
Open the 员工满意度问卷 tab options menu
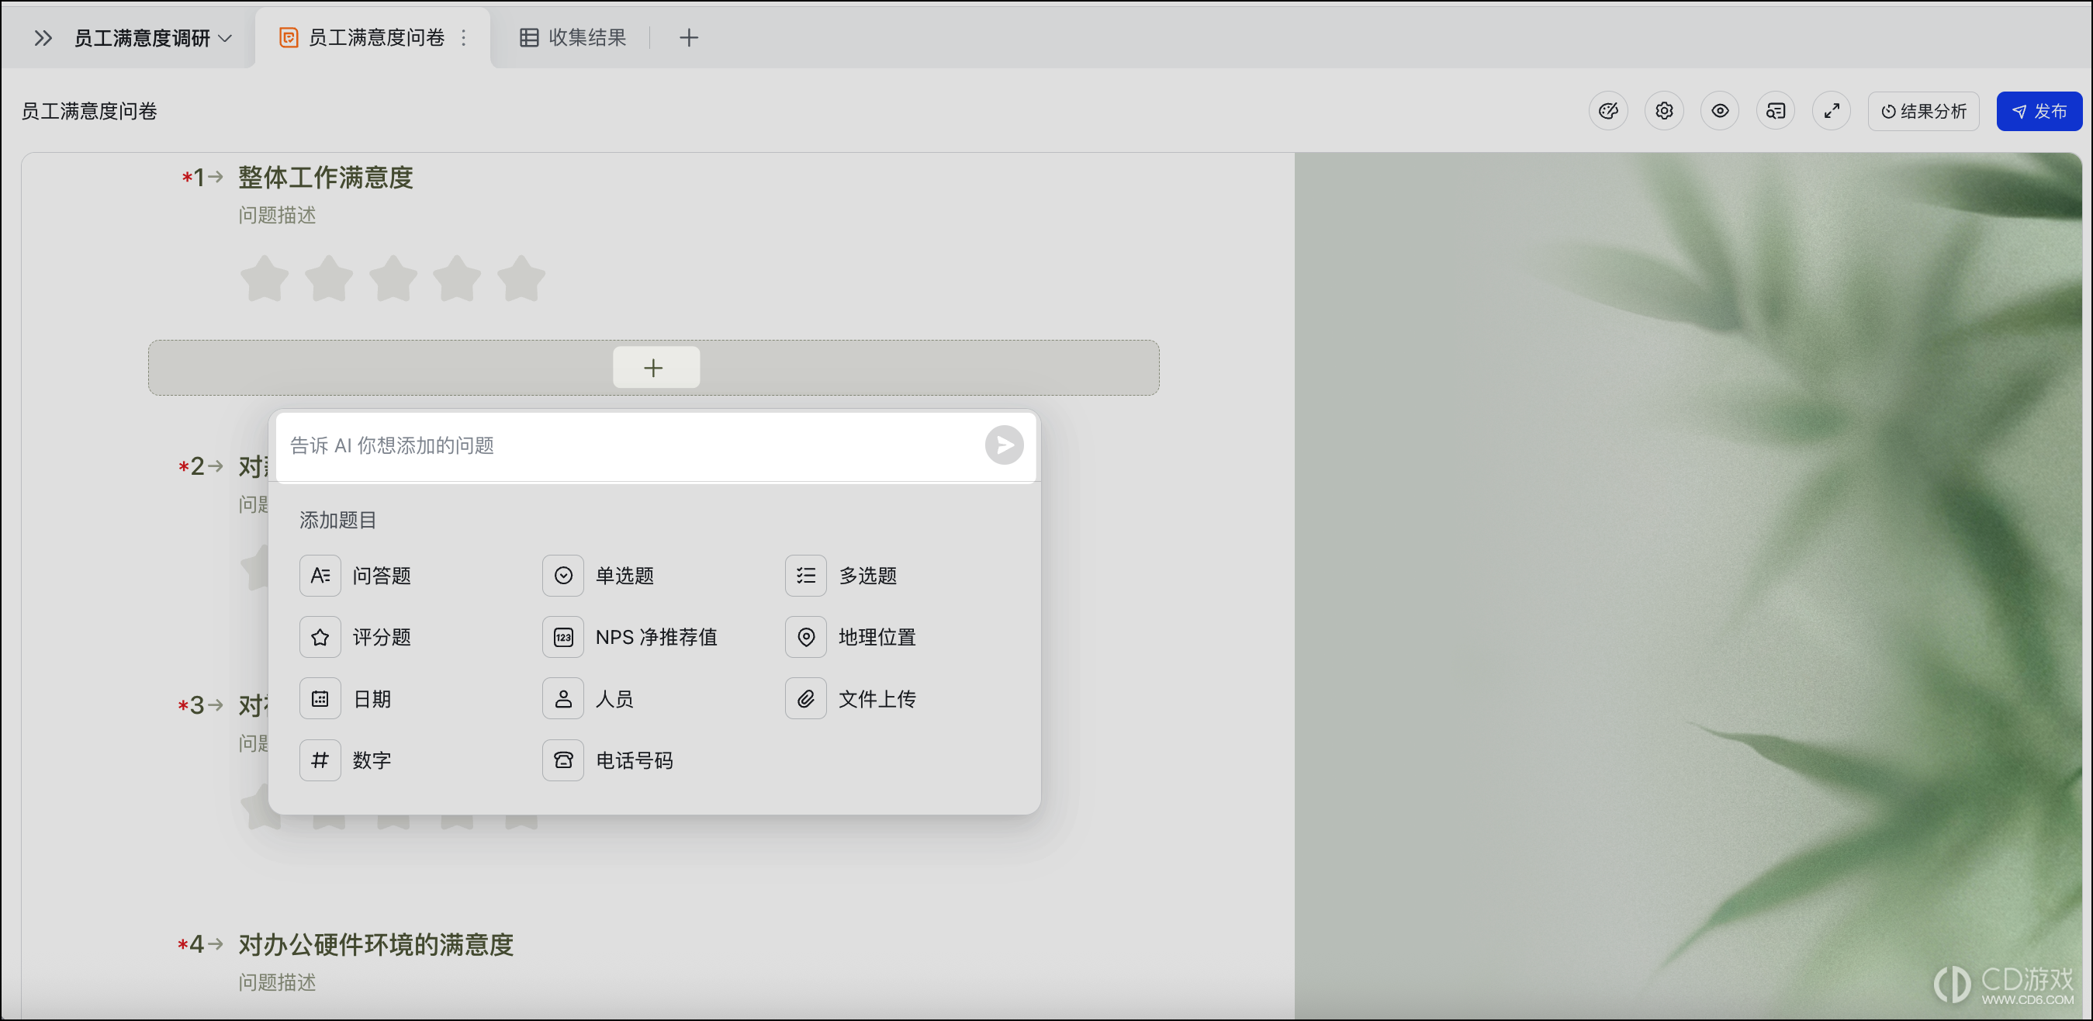click(x=464, y=38)
